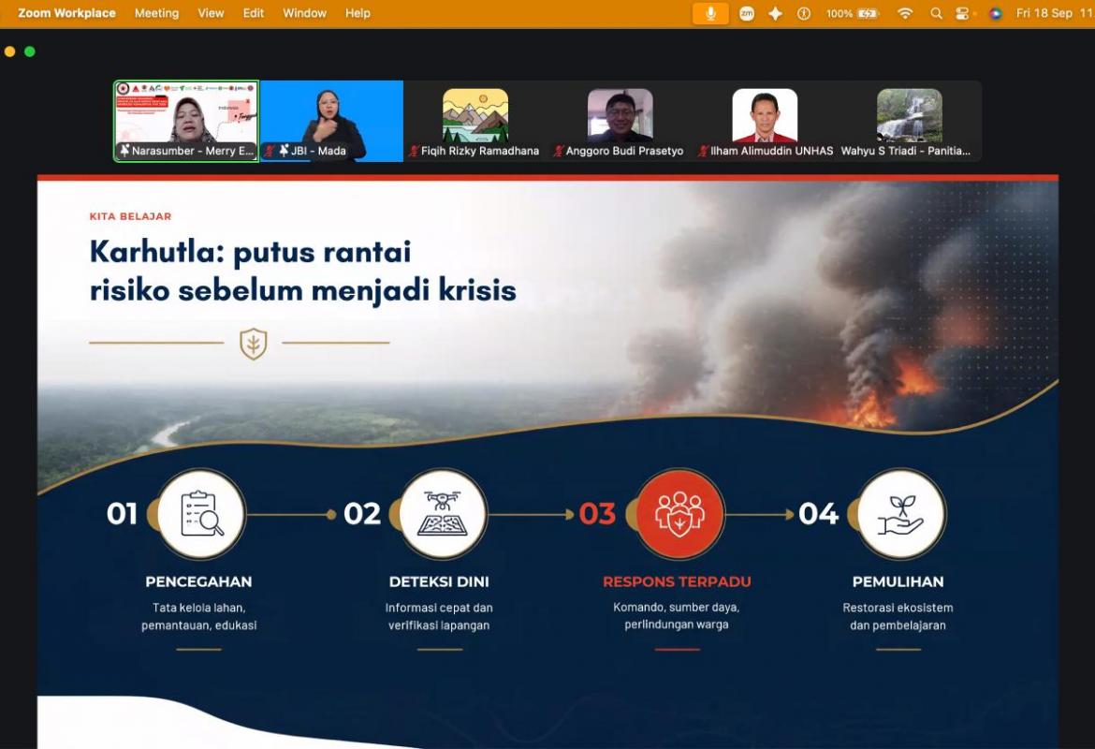The image size is (1095, 749).
Task: Click the plant-in-hand Pemulihan icon
Action: pos(901,514)
